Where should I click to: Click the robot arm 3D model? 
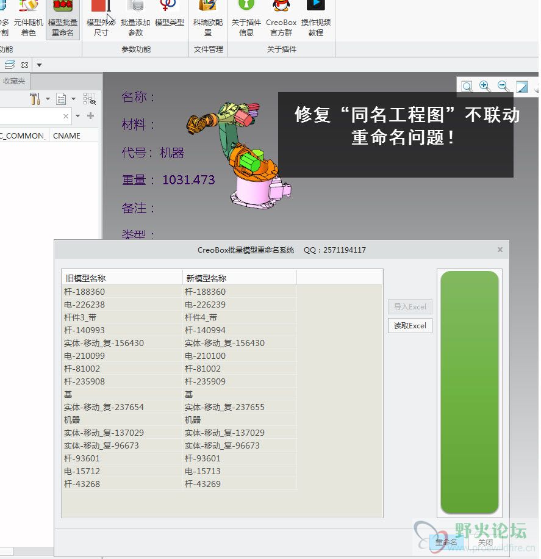(238, 155)
